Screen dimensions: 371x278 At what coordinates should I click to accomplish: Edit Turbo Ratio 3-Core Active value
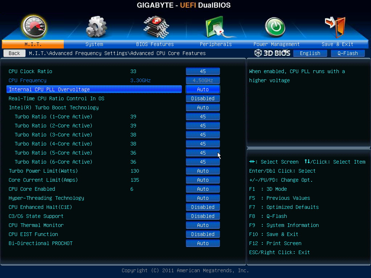[x=203, y=135]
